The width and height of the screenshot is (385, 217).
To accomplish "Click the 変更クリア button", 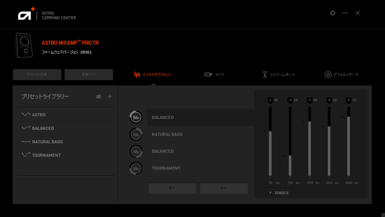I will (x=89, y=75).
